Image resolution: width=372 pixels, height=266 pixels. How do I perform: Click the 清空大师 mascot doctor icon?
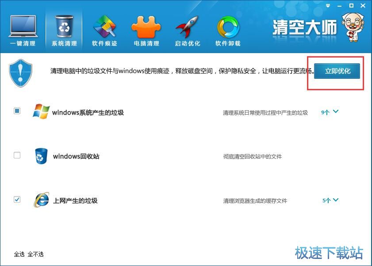coord(353,27)
